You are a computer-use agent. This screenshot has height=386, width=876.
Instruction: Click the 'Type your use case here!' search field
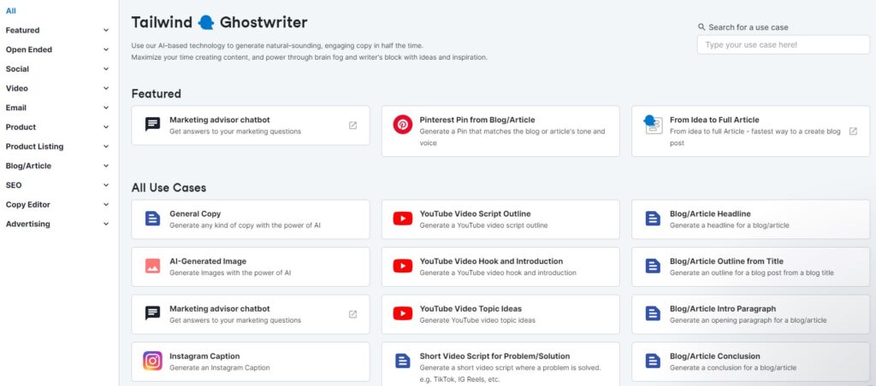click(784, 44)
